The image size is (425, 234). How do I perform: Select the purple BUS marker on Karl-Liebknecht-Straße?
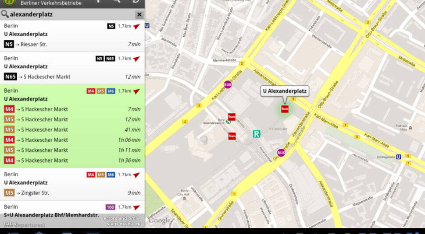tap(228, 84)
